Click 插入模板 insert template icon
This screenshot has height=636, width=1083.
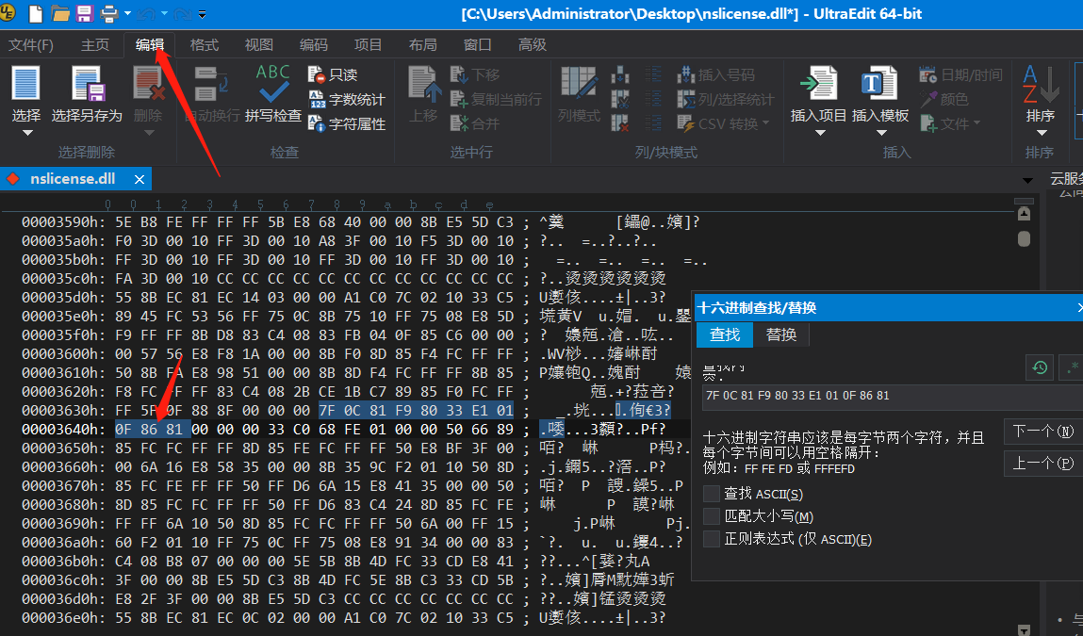pyautogui.click(x=880, y=84)
